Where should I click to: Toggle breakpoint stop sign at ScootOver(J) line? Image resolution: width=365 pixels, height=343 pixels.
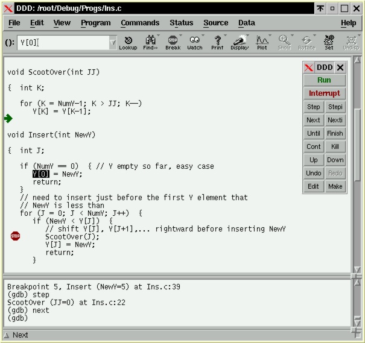point(15,236)
